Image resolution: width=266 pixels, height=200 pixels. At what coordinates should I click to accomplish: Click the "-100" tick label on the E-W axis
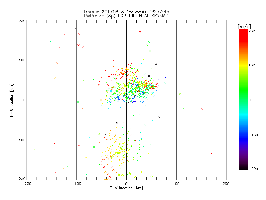point(76,184)
